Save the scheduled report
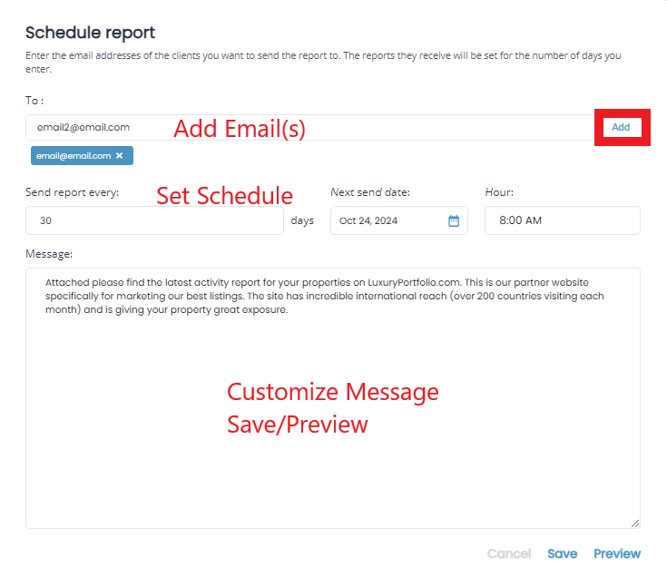 pos(563,553)
